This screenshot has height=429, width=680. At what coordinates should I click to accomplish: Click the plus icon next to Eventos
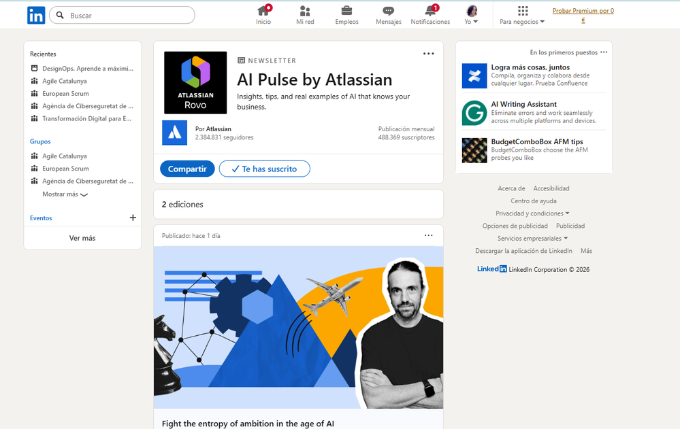pos(133,218)
